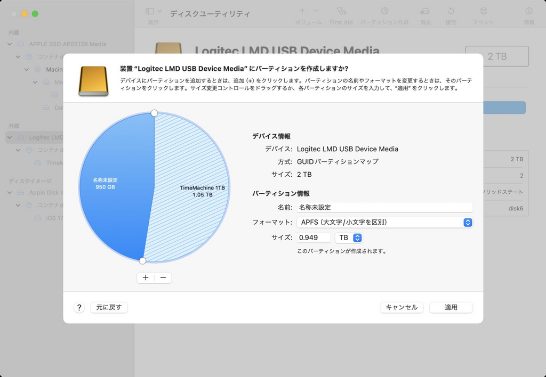Viewport: 546px width, 377px height.
Task: Click the internal コンテナ cube icon
Action: pyautogui.click(x=29, y=56)
